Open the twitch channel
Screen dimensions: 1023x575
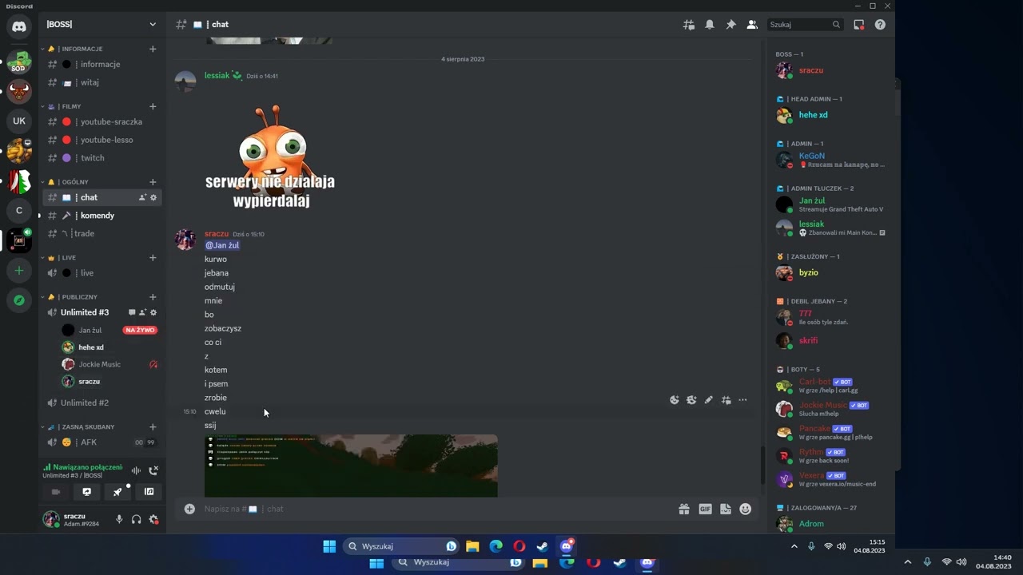102,158
